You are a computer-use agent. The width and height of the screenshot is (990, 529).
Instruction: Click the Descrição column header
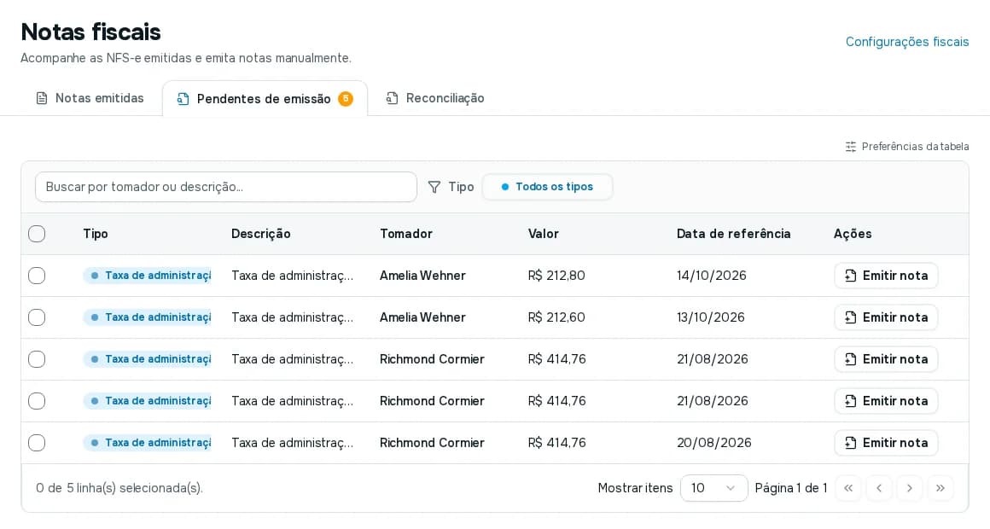coord(261,234)
